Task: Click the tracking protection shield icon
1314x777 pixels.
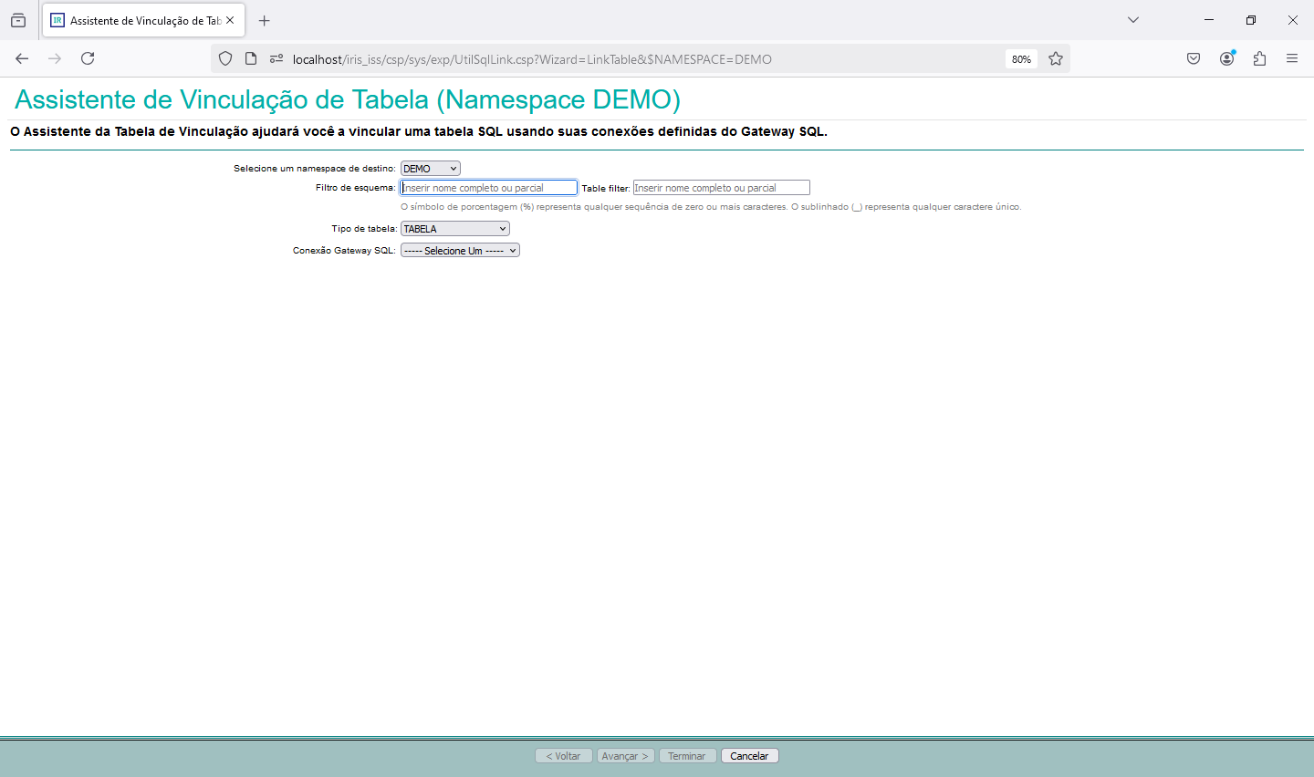Action: pos(225,58)
